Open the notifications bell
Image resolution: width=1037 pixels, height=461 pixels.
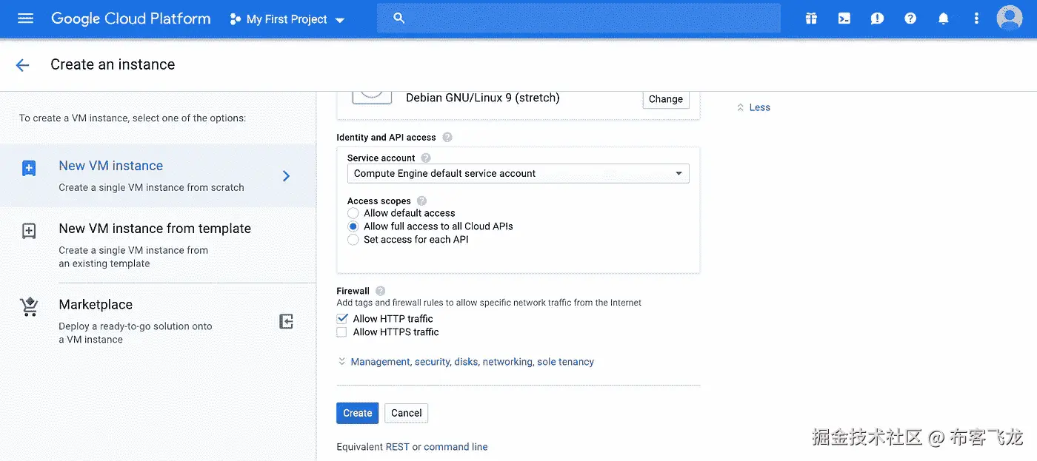(943, 18)
